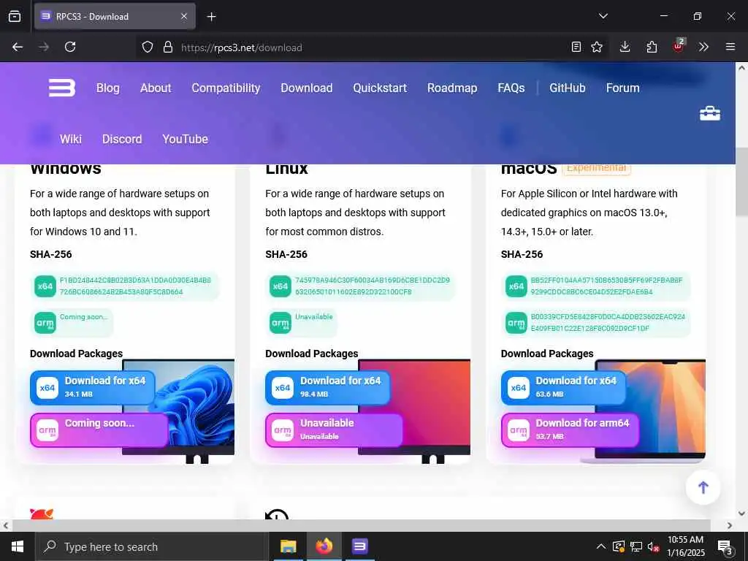The image size is (748, 561).
Task: Click the horizontal scrollbar left arrow
Action: click(x=5, y=525)
